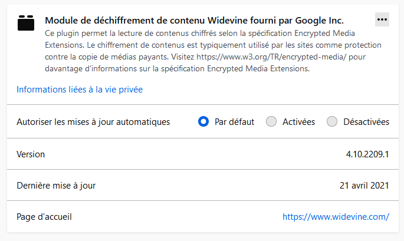The height and width of the screenshot is (241, 404).
Task: Click the Widevine plugin block icon
Action: tap(26, 21)
